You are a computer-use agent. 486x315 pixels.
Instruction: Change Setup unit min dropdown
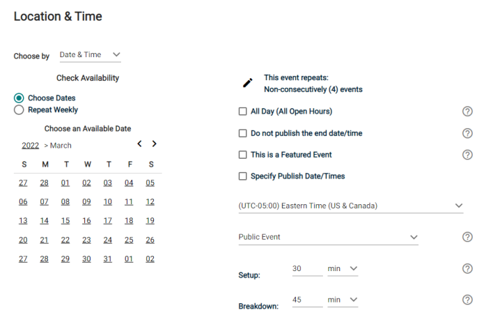click(343, 269)
